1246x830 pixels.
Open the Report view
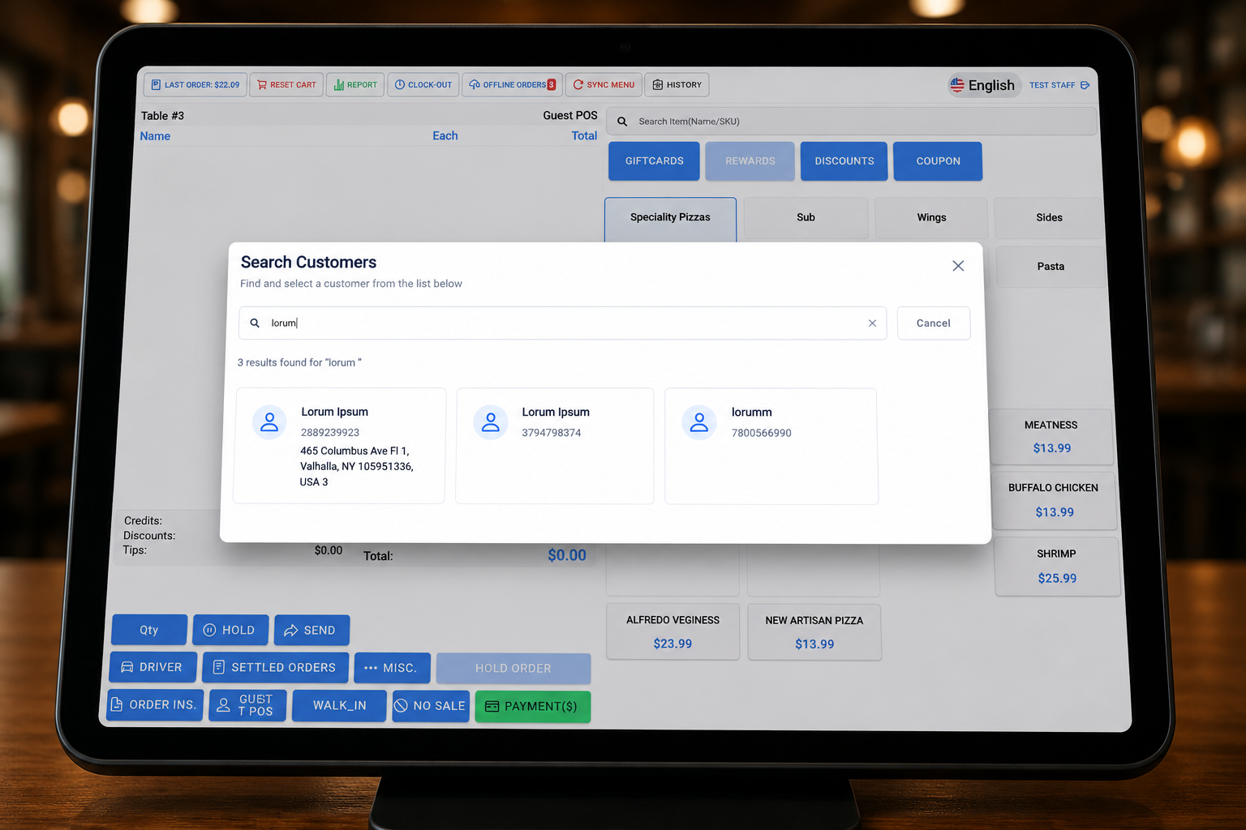click(x=355, y=84)
